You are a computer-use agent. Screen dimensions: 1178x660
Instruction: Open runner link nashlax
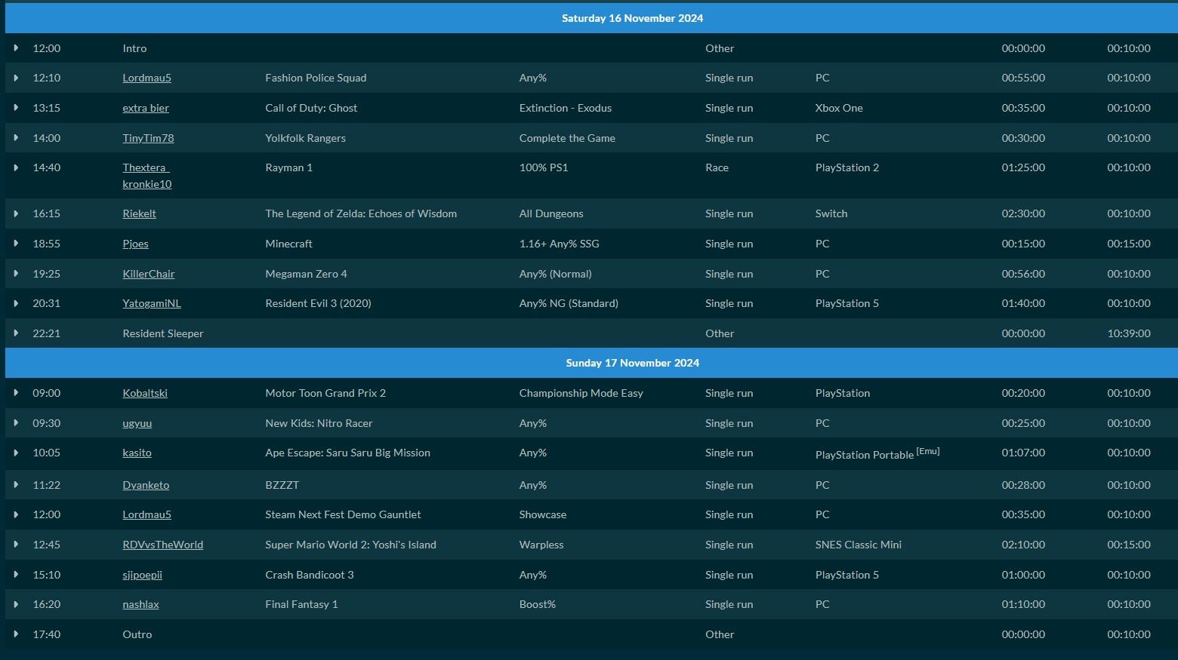point(140,604)
